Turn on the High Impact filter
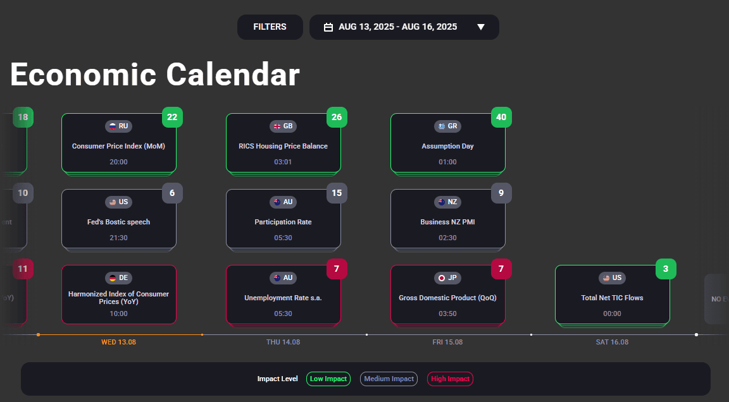The image size is (729, 402). 450,379
